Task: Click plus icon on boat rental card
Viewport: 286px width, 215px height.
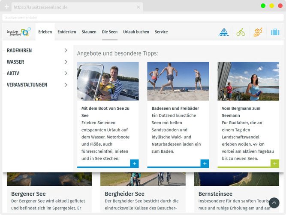Action: tap(134, 163)
